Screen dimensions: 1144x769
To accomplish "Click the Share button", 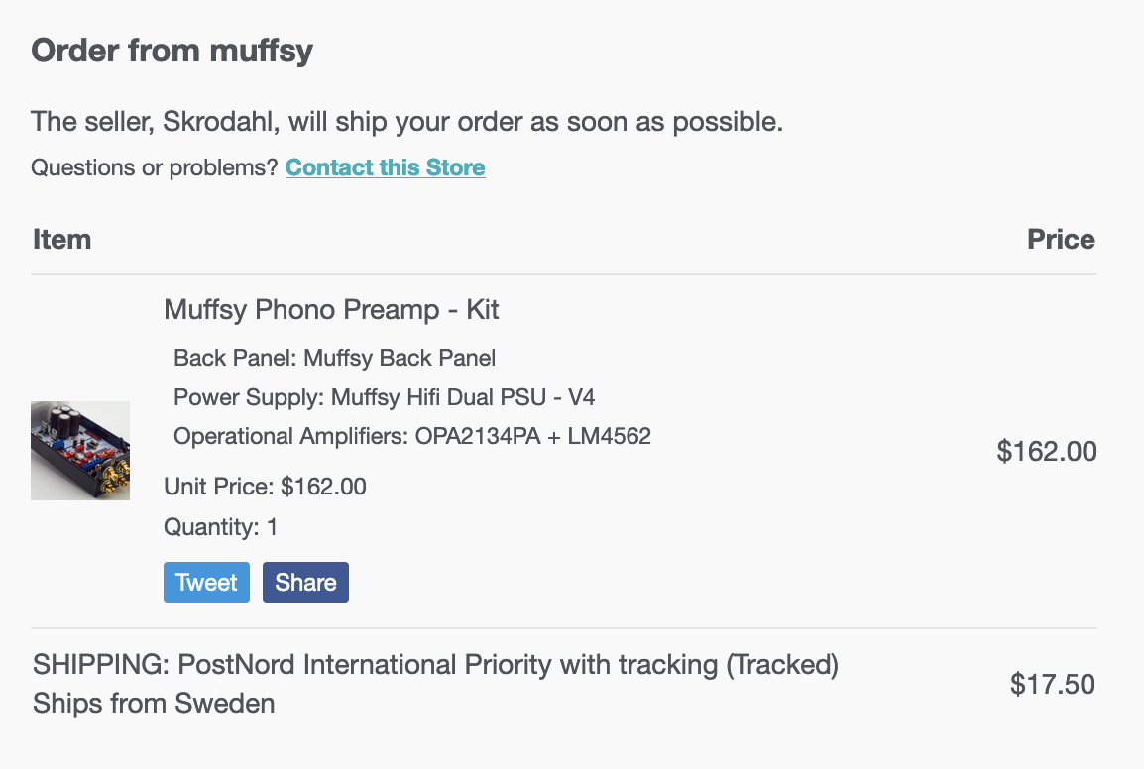I will click(305, 583).
